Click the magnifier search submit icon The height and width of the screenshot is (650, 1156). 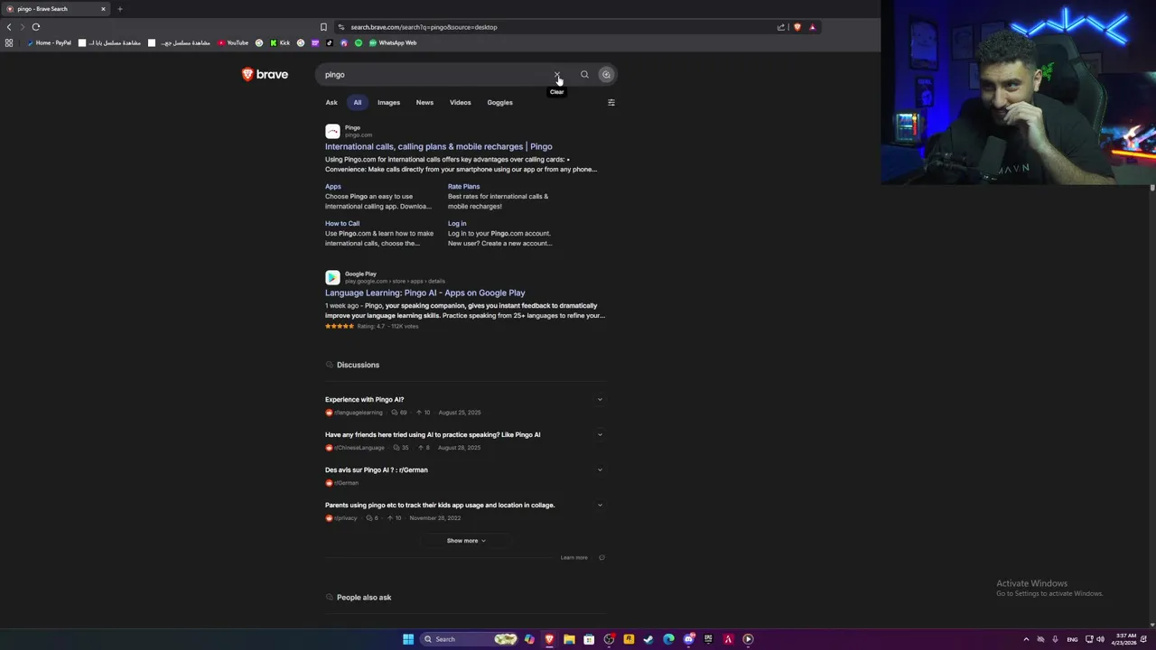pyautogui.click(x=584, y=75)
